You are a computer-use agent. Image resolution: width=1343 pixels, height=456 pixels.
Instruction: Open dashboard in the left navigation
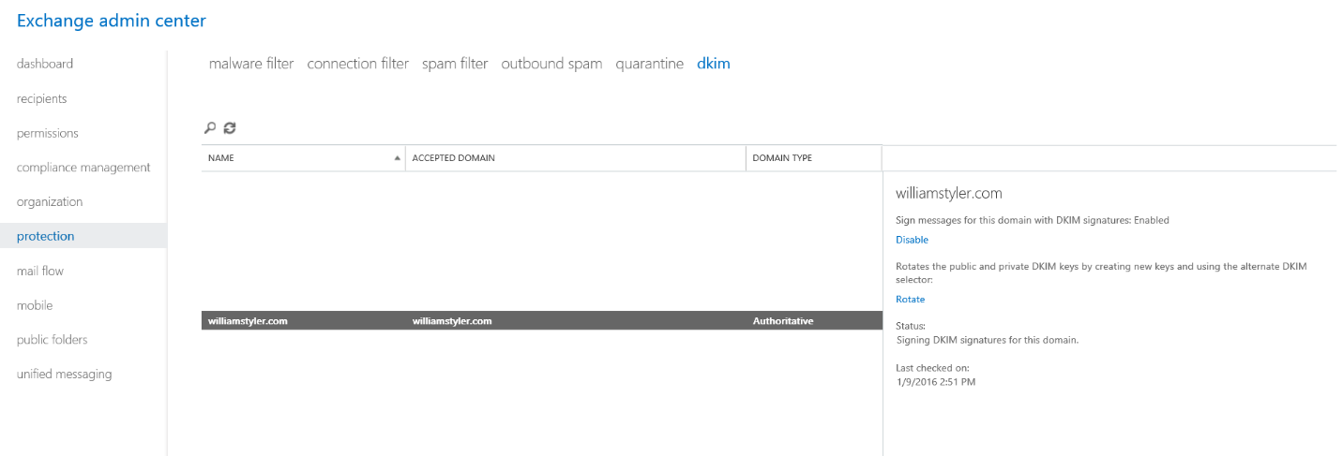(45, 64)
